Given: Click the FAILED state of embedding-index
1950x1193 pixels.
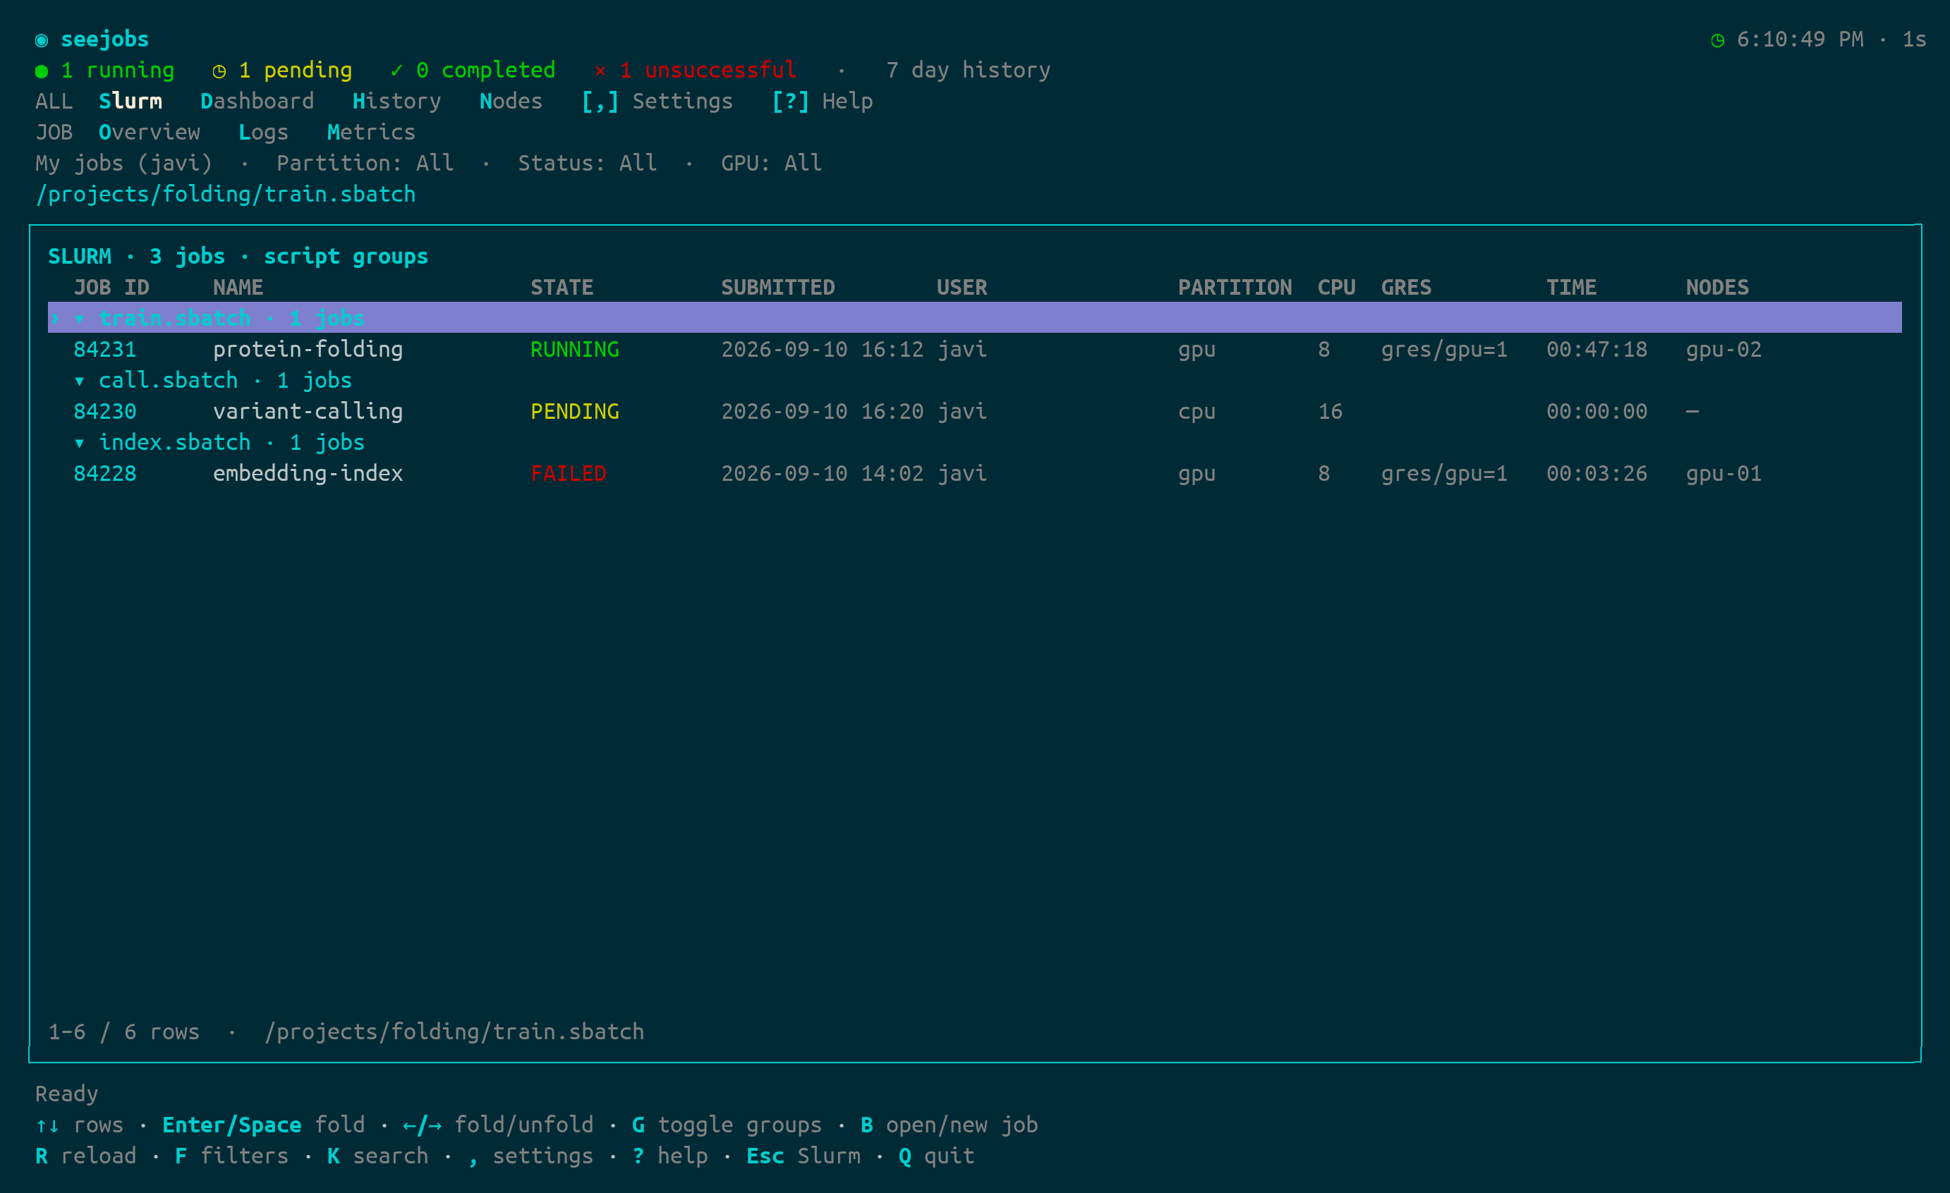Looking at the screenshot, I should coord(568,474).
